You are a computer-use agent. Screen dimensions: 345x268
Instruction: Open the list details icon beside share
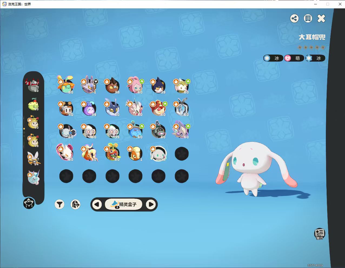click(308, 18)
